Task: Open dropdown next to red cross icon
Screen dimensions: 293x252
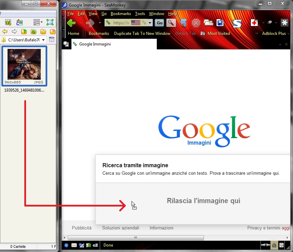Action: [263, 23]
